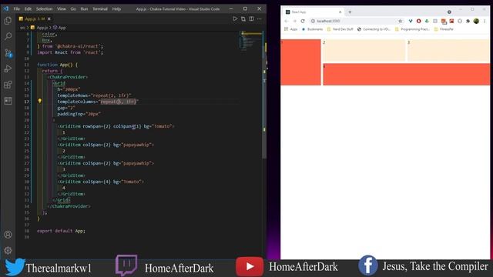The height and width of the screenshot is (277, 493).
Task: Click the function App() line
Action: (57, 65)
